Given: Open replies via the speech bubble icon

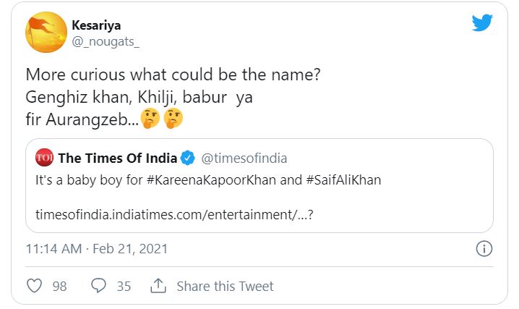Looking at the screenshot, I should pos(98,286).
